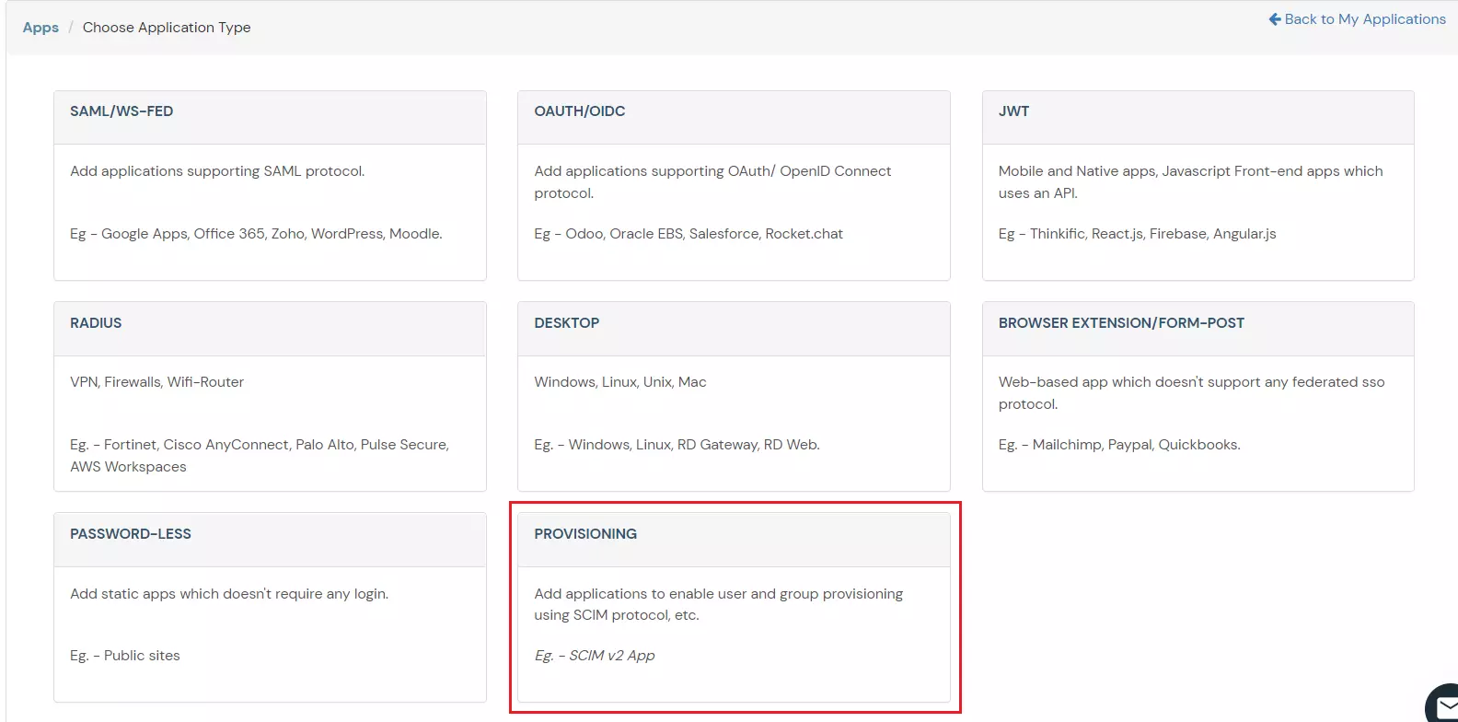Click the 'Thinkific, React.js, Firebase' example line
The width and height of the screenshot is (1458, 722).
pyautogui.click(x=1137, y=234)
